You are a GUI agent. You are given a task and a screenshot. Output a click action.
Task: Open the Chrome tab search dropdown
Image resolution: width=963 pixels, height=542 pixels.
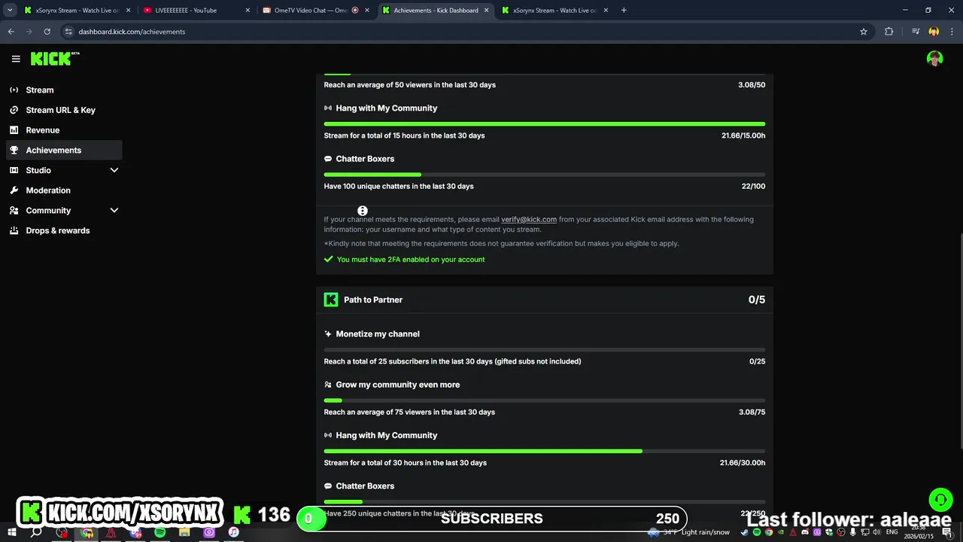pos(10,11)
